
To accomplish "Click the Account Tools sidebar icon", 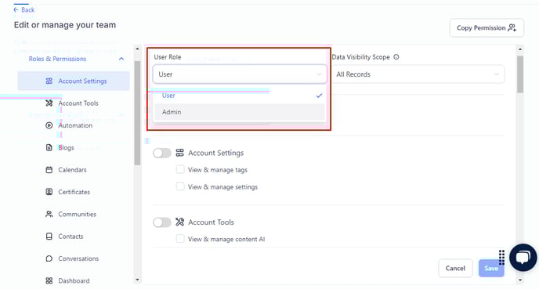I will [x=49, y=103].
